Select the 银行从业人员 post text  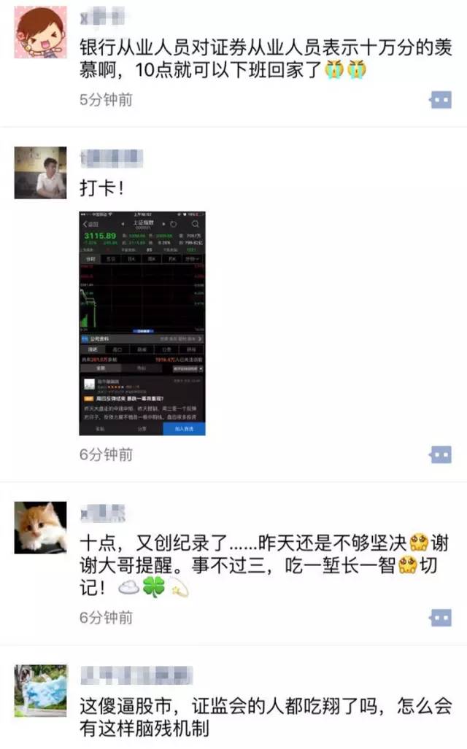point(266,59)
